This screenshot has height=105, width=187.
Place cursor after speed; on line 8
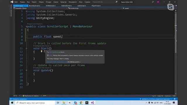click(x=62, y=36)
